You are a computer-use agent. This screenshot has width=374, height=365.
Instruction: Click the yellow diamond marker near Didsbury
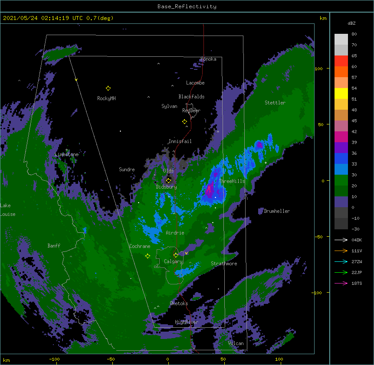coord(168,180)
